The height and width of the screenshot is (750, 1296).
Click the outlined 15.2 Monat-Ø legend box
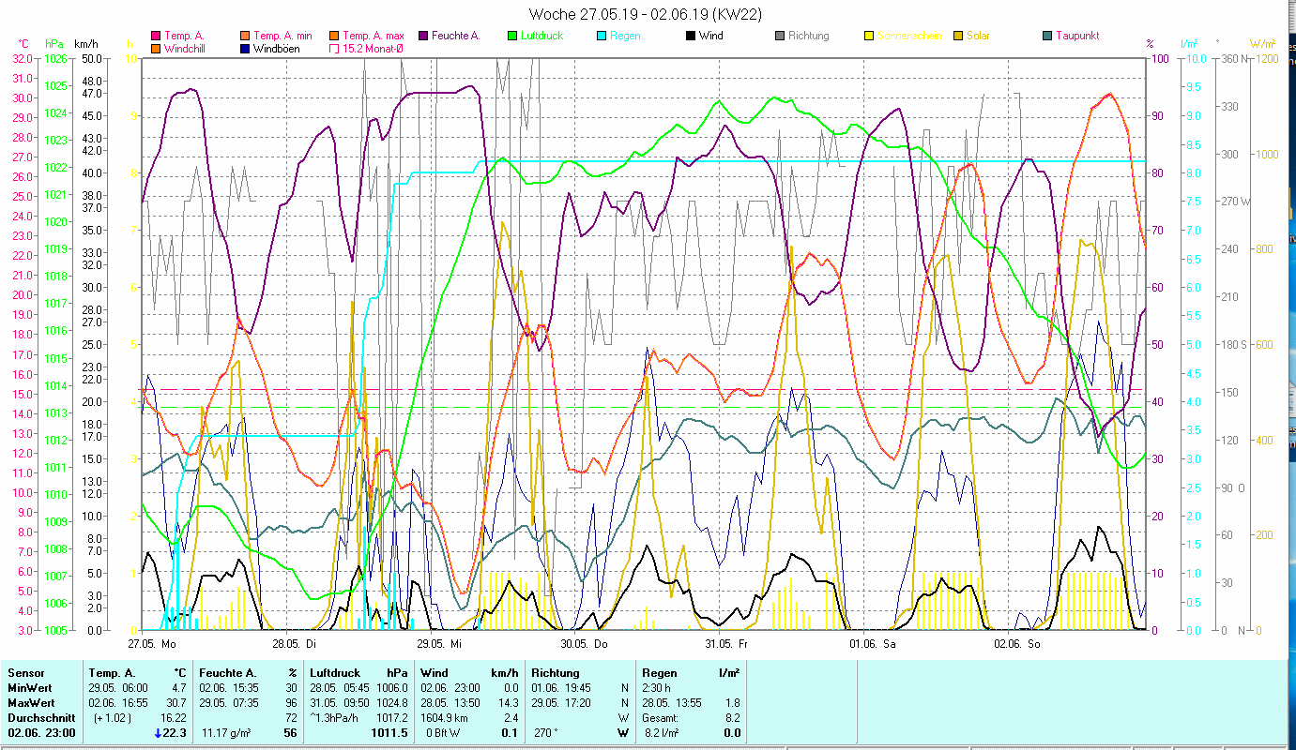coord(334,49)
